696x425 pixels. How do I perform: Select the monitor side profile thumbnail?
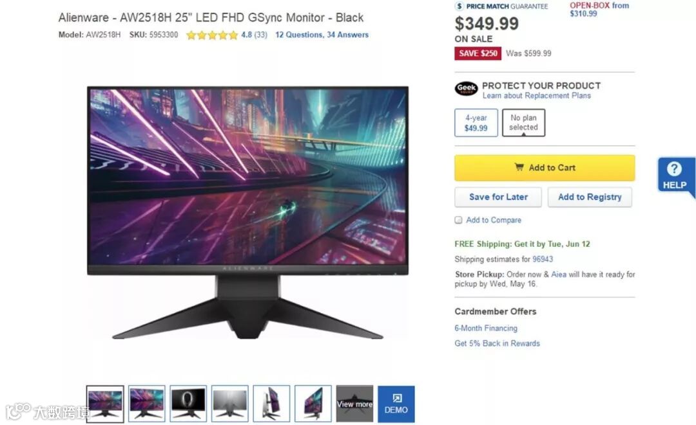click(271, 403)
